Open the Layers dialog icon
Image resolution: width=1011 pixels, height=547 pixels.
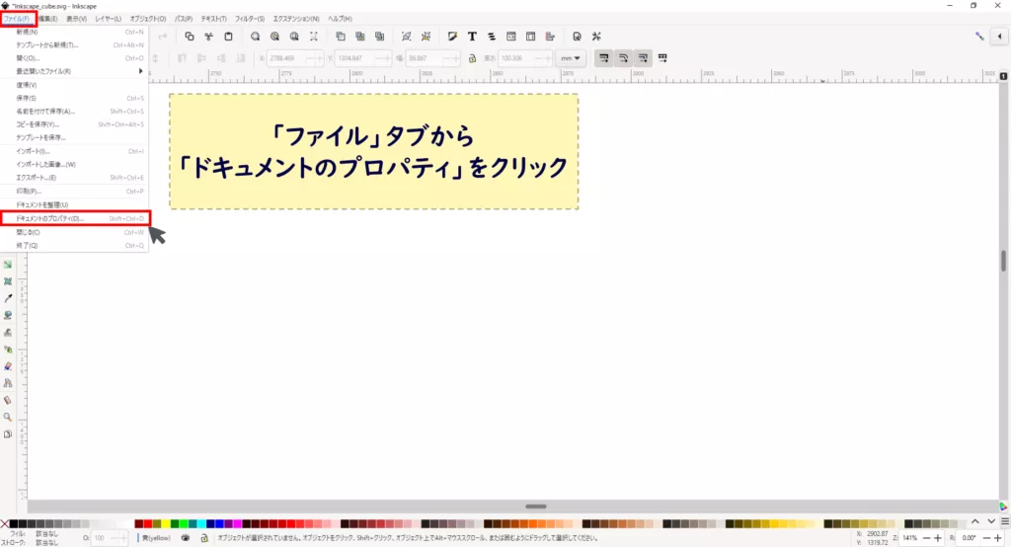click(492, 37)
